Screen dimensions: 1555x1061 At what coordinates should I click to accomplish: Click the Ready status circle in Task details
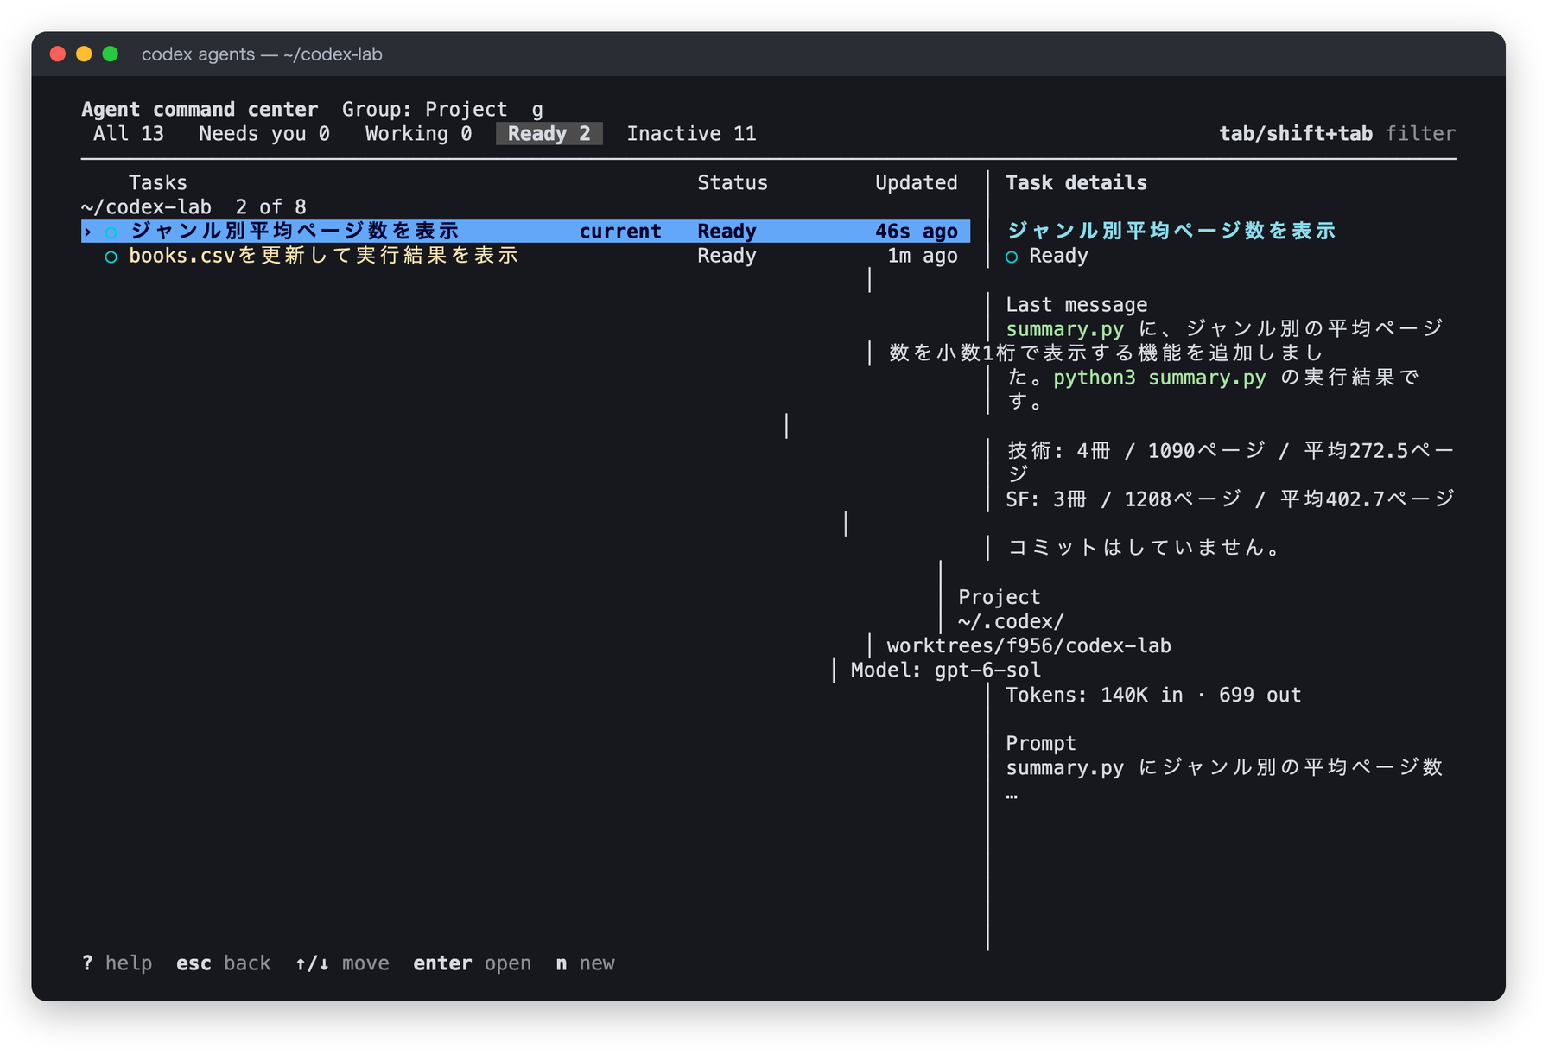pos(1012,257)
